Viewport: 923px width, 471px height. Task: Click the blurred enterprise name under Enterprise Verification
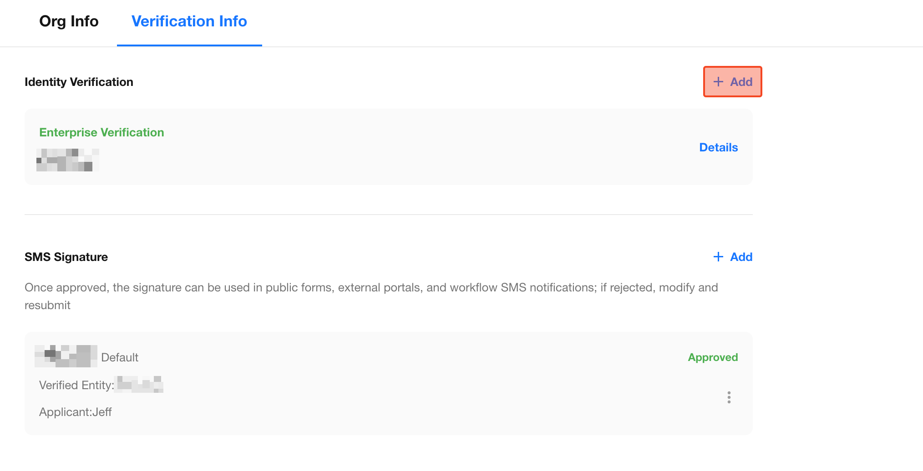(68, 160)
